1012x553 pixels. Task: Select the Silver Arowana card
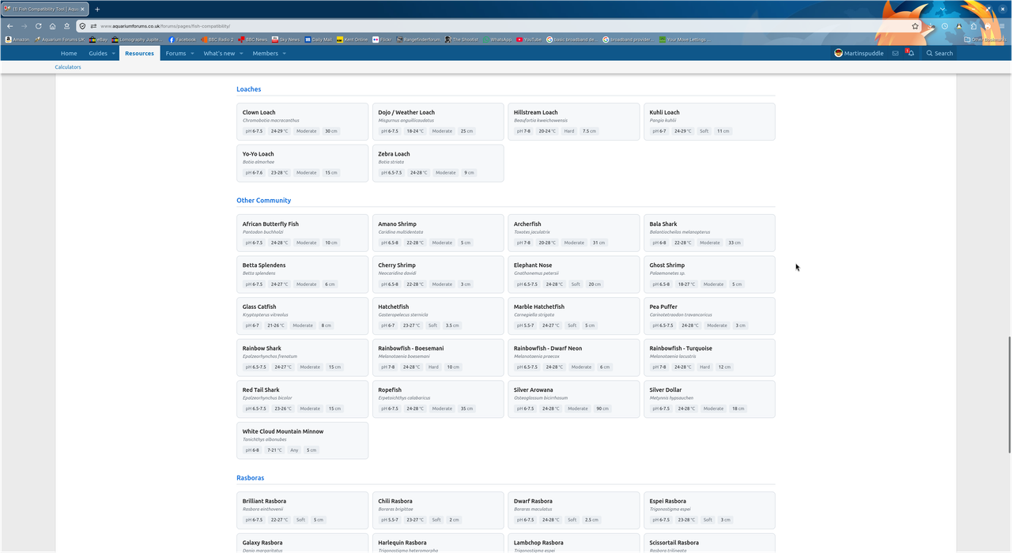click(574, 399)
